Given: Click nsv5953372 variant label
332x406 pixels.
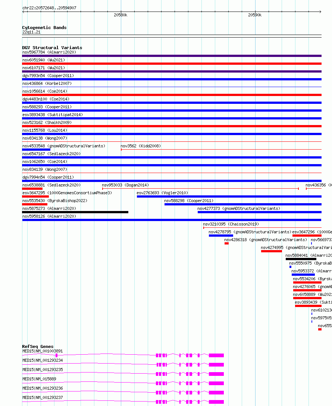Looking at the screenshot, I should (x=311, y=271).
